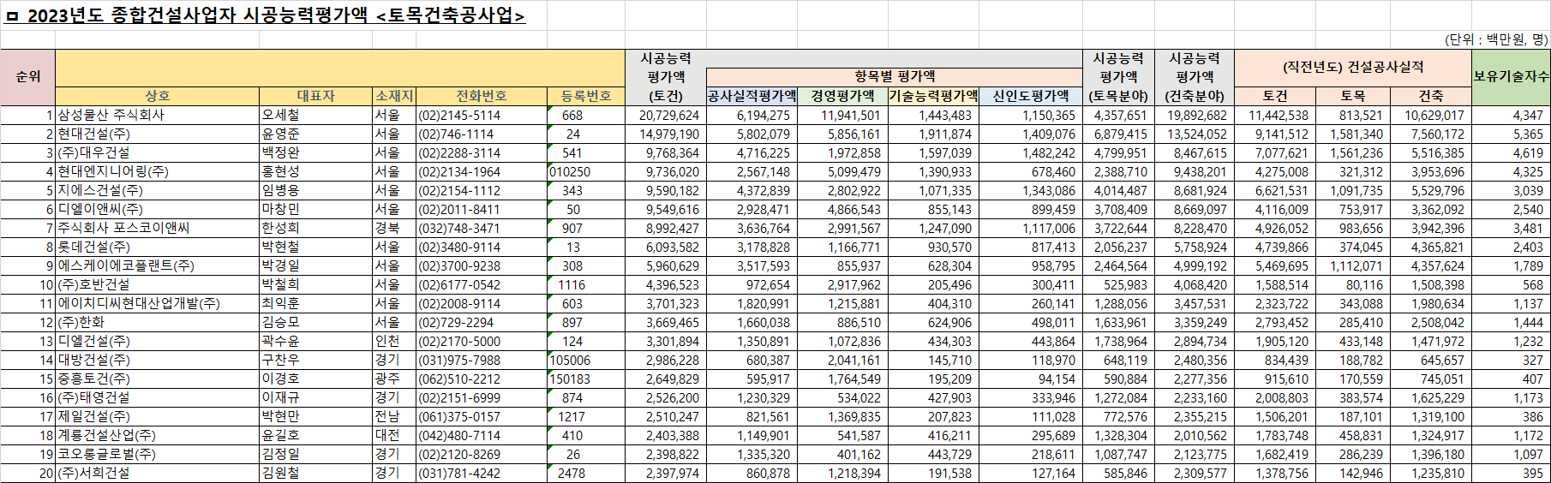Screen dimensions: 1551x483
Task: Select company cell (주)태영건설
Action: click(x=158, y=397)
